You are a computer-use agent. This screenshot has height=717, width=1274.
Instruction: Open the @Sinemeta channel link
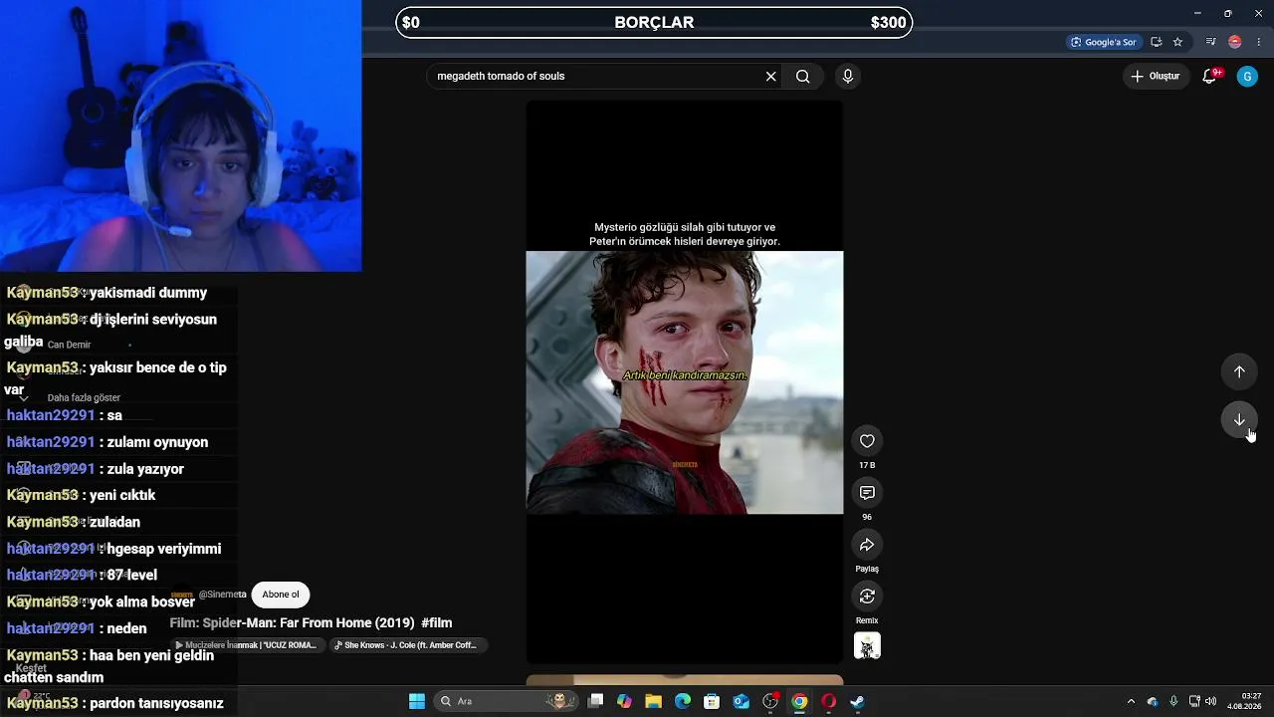(x=222, y=595)
